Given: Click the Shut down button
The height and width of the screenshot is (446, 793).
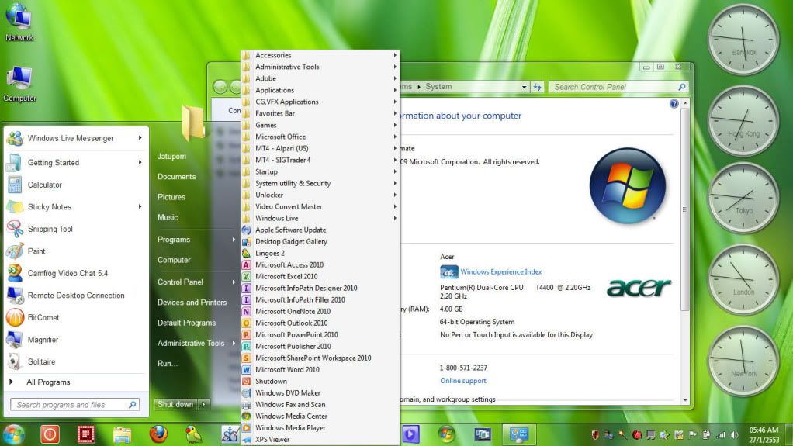Looking at the screenshot, I should 175,405.
